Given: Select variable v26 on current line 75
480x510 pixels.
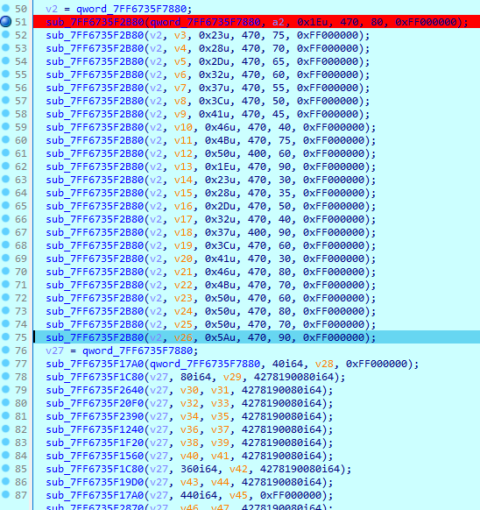Looking at the screenshot, I should click(x=183, y=337).
